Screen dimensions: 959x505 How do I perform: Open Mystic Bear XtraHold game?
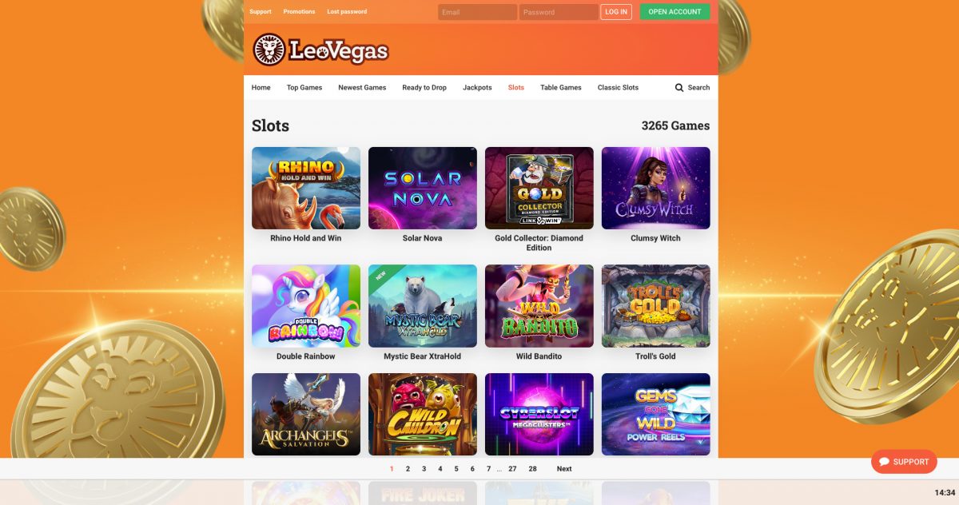423,306
